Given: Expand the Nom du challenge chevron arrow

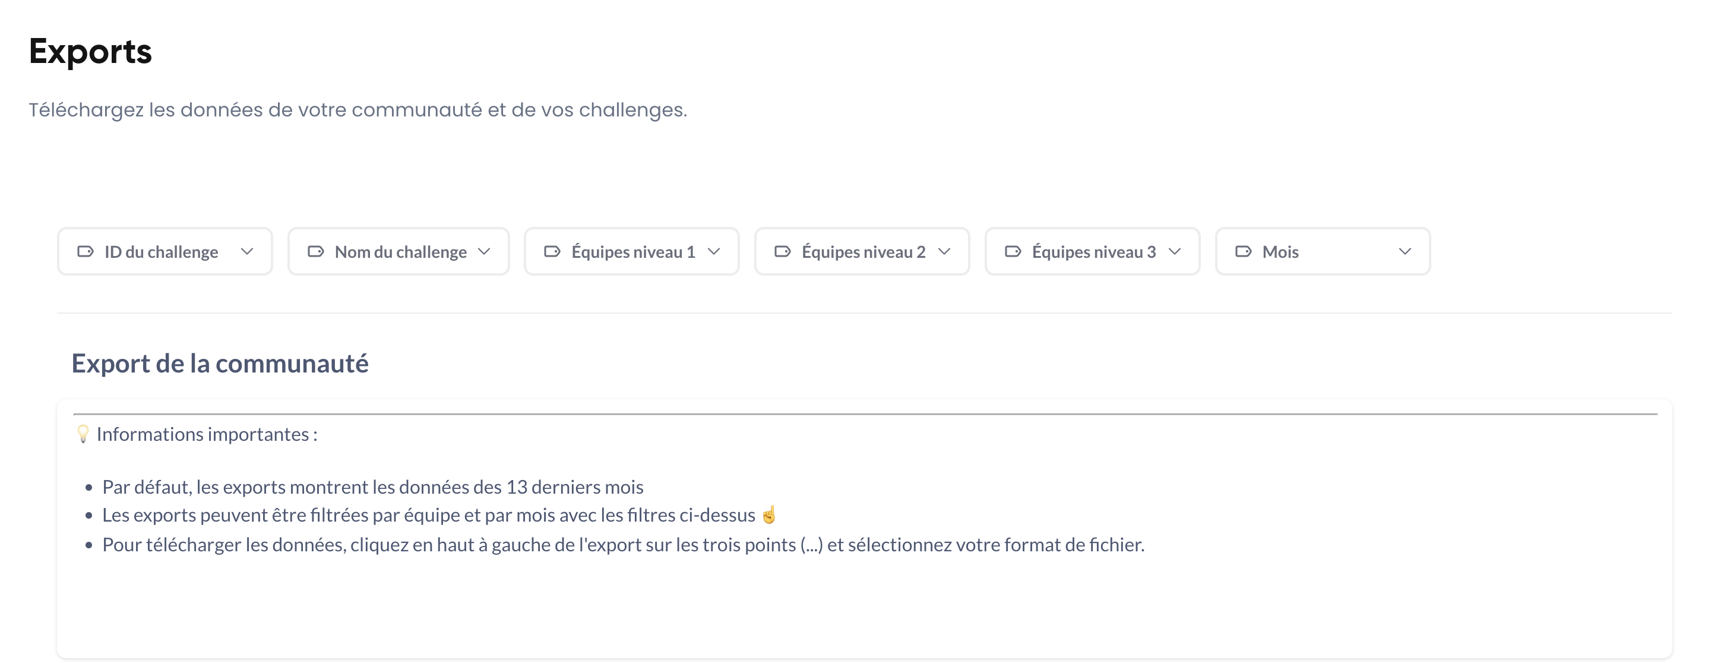Looking at the screenshot, I should click(484, 252).
